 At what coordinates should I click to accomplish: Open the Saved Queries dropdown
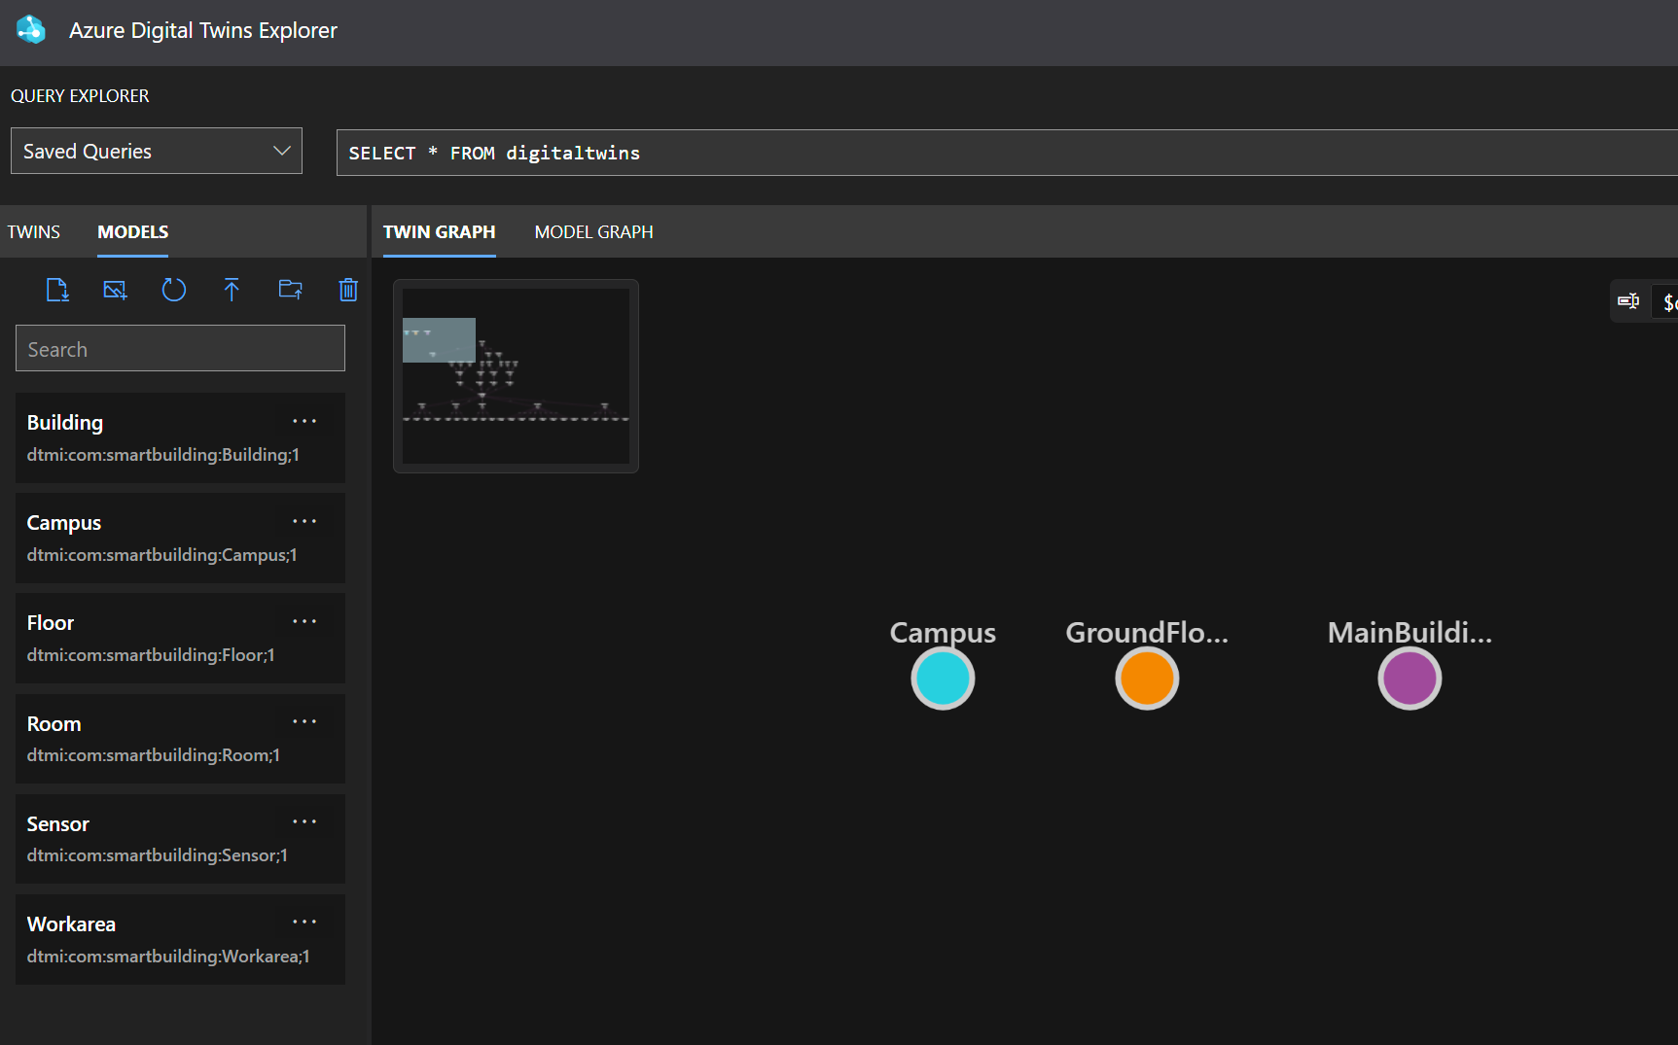[157, 151]
